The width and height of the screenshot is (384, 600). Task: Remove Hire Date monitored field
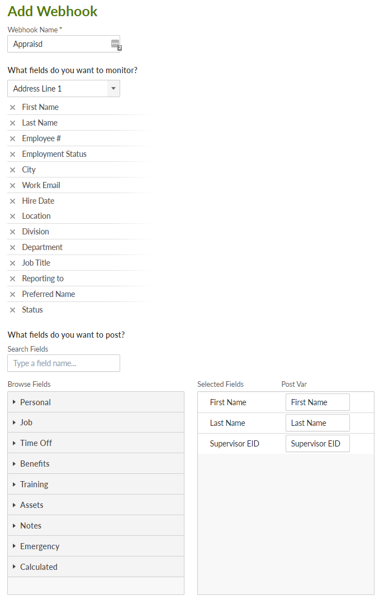click(x=13, y=201)
